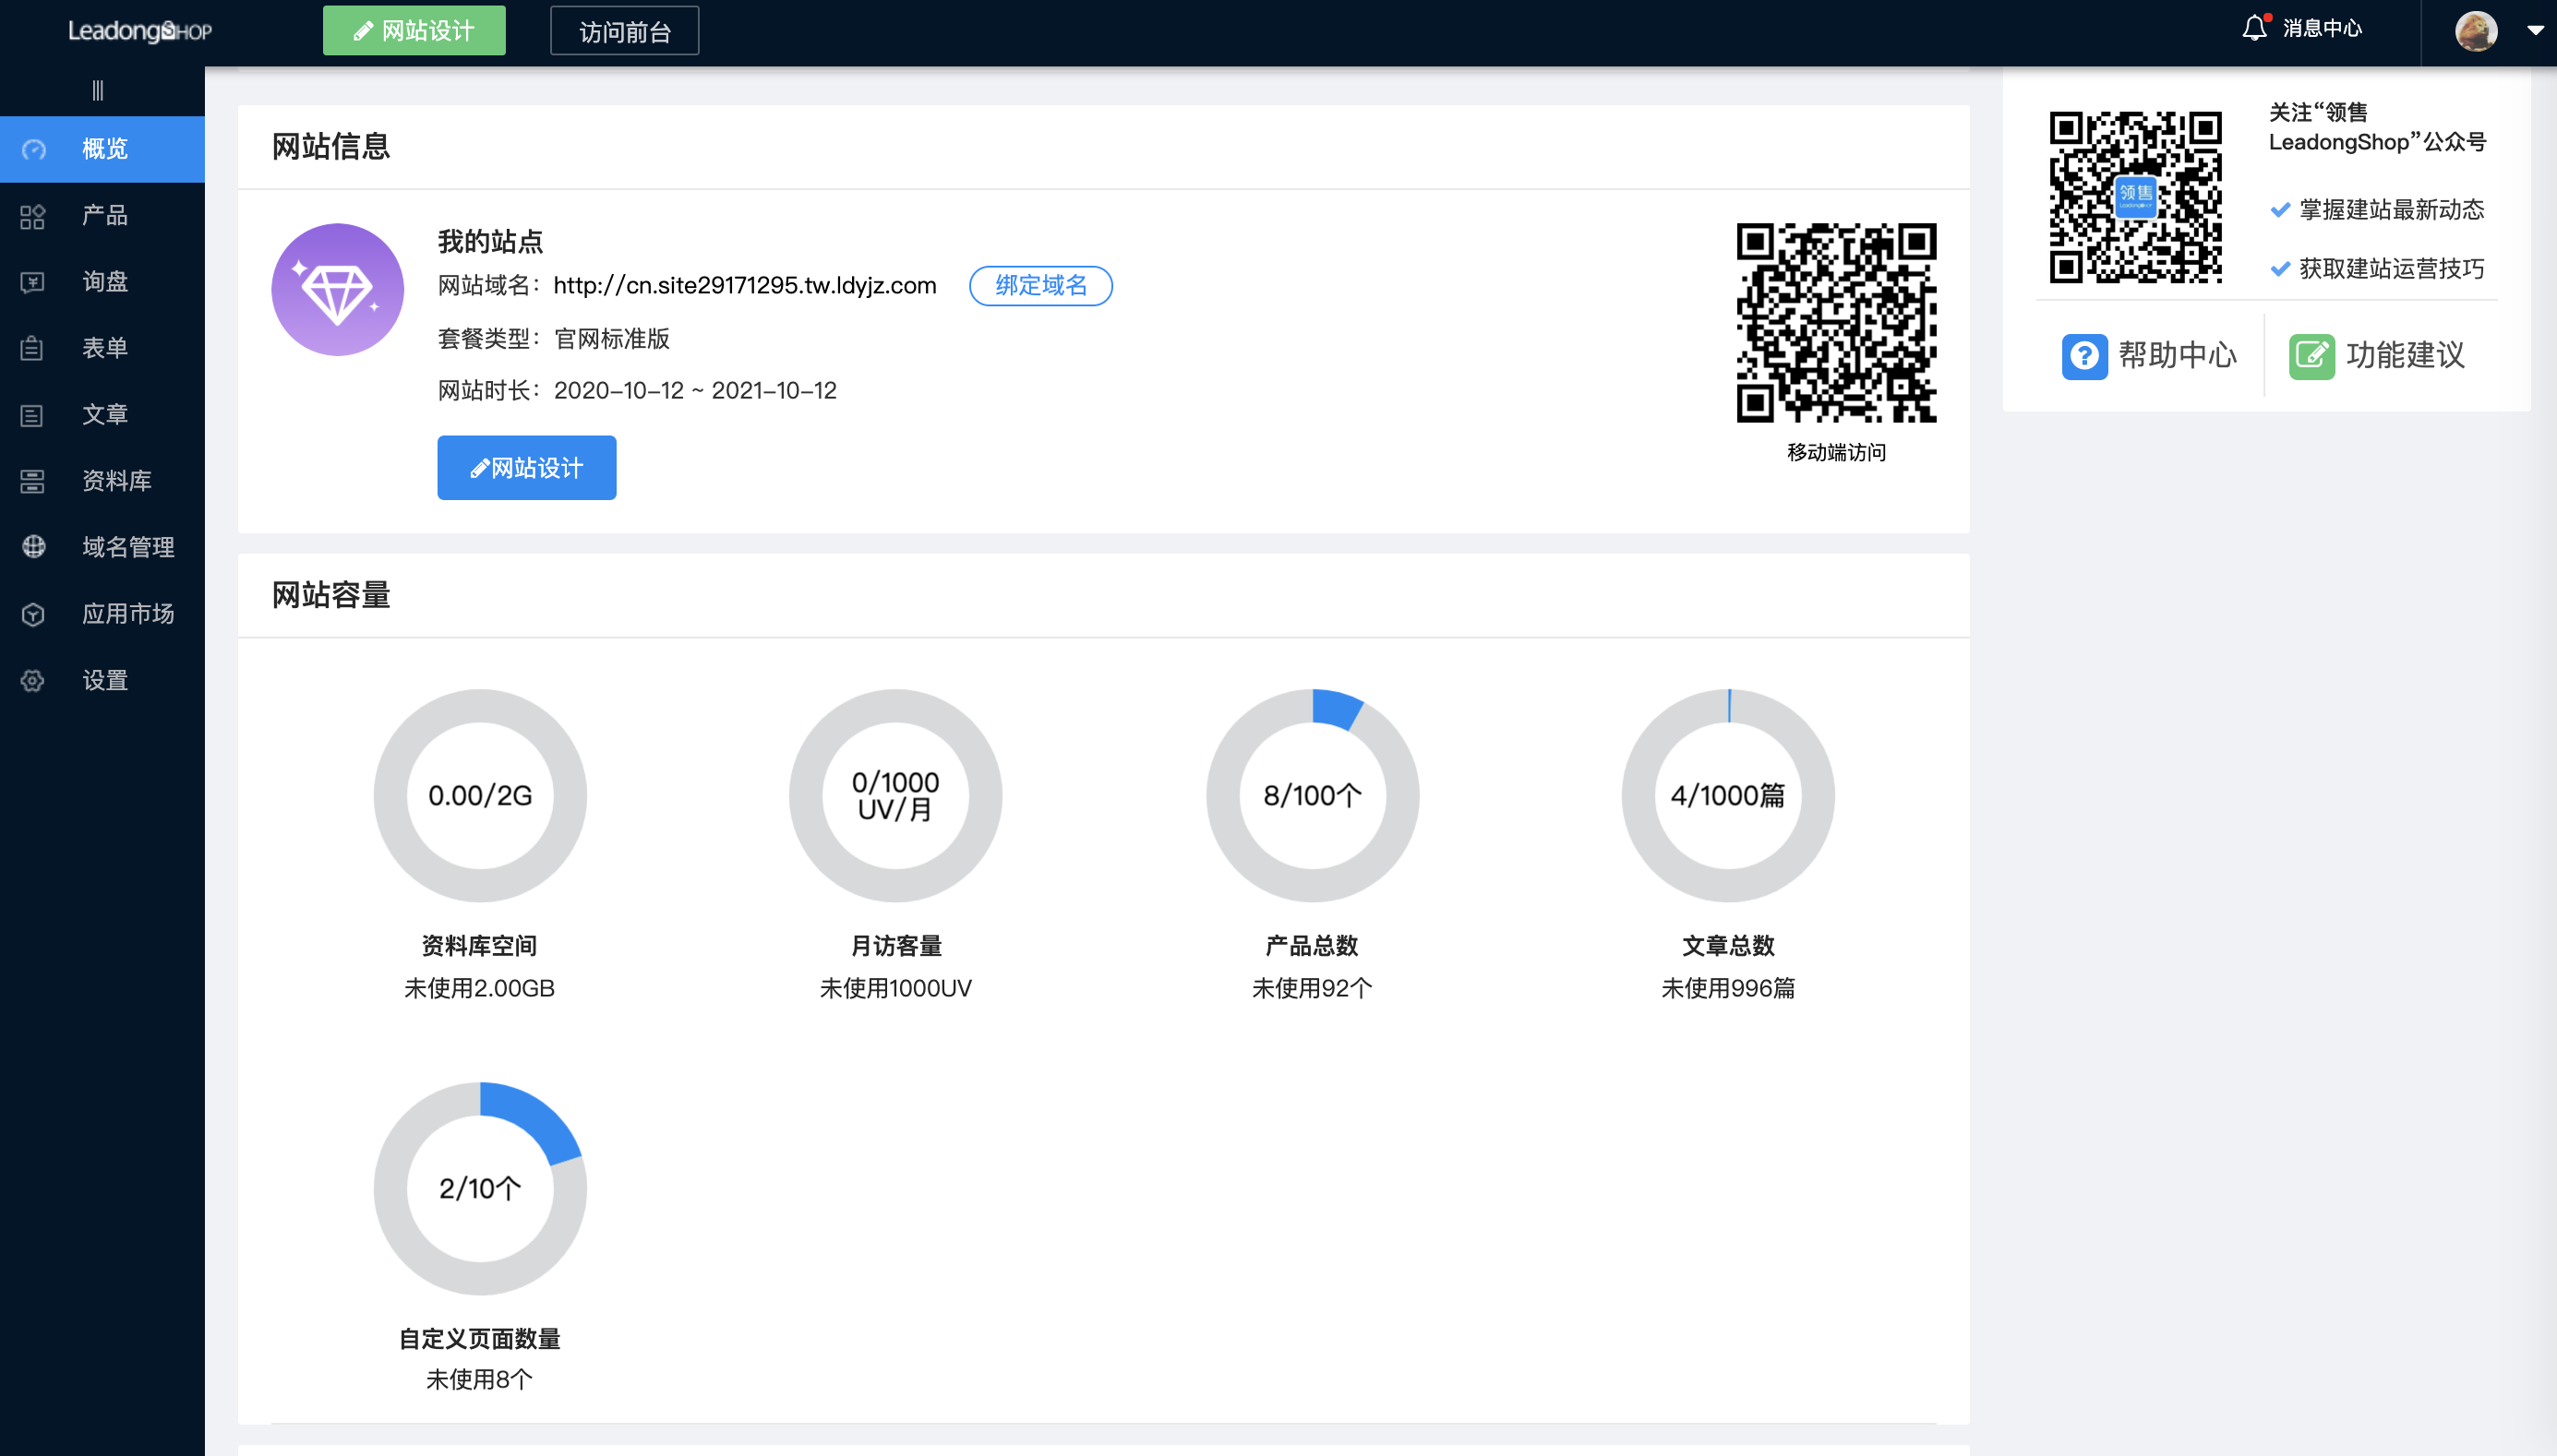Image resolution: width=2557 pixels, height=1456 pixels.
Task: Open the 询盘 inquiries section
Action: coord(103,282)
